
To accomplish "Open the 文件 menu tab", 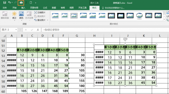I will point(5,8).
